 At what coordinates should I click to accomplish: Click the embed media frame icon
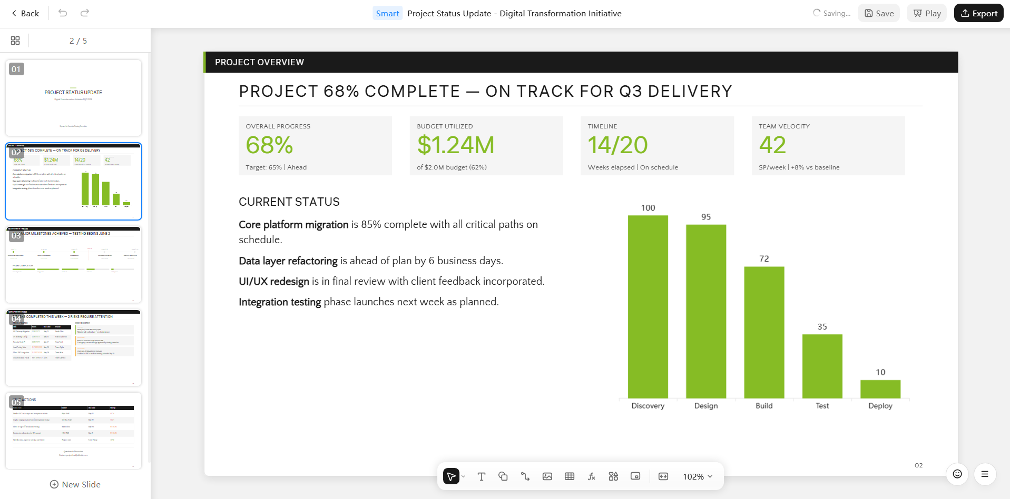[635, 476]
